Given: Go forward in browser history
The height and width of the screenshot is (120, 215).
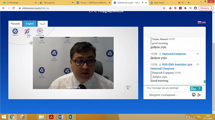Looking at the screenshot, I should tap(9, 8).
